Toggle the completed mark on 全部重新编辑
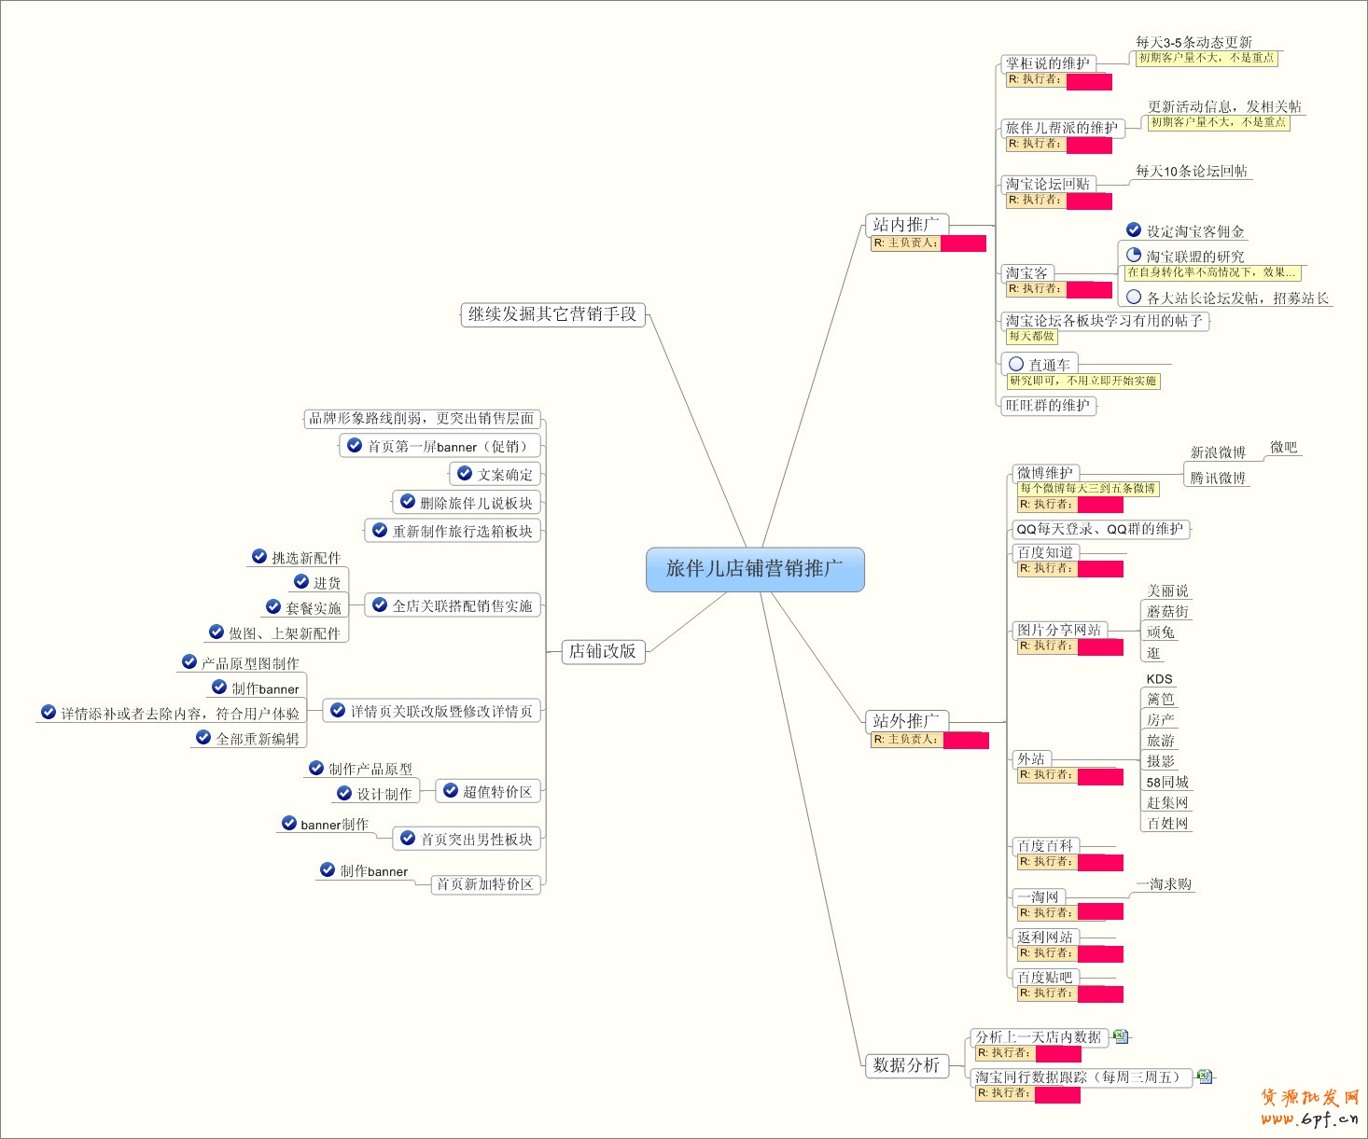 click(x=203, y=737)
